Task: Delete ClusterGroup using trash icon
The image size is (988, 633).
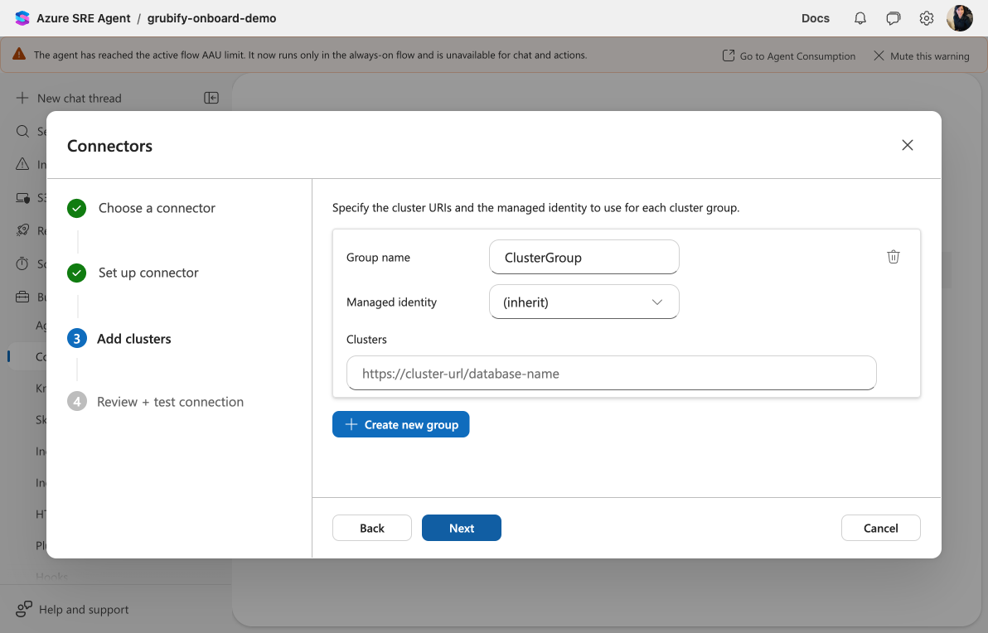Action: 893,256
